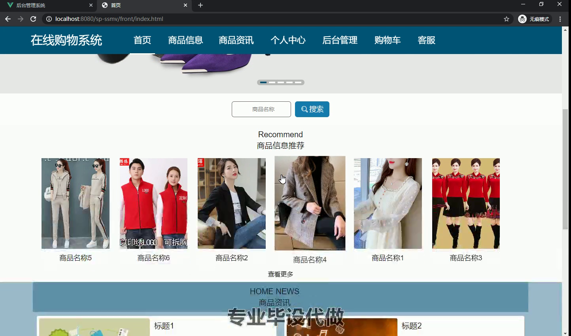Click the 商品名称6 product title
The height and width of the screenshot is (336, 571).
point(153,258)
